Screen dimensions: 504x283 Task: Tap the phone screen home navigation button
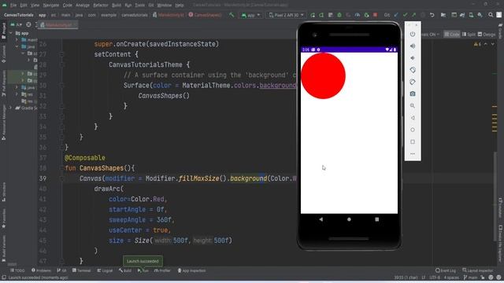coord(349,219)
